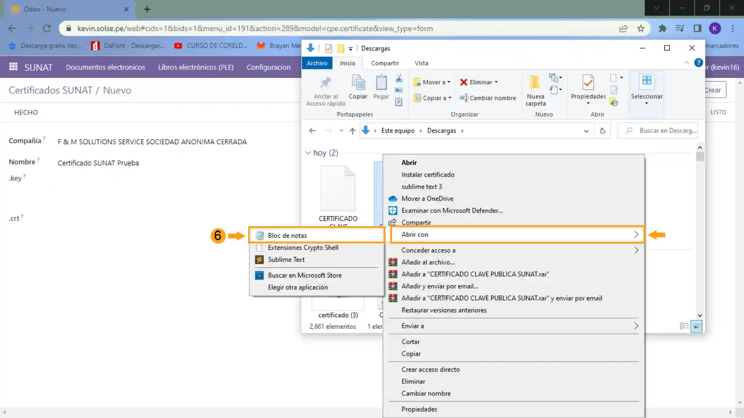
Task: Open the Archivo tab in Explorer
Action: tap(317, 63)
